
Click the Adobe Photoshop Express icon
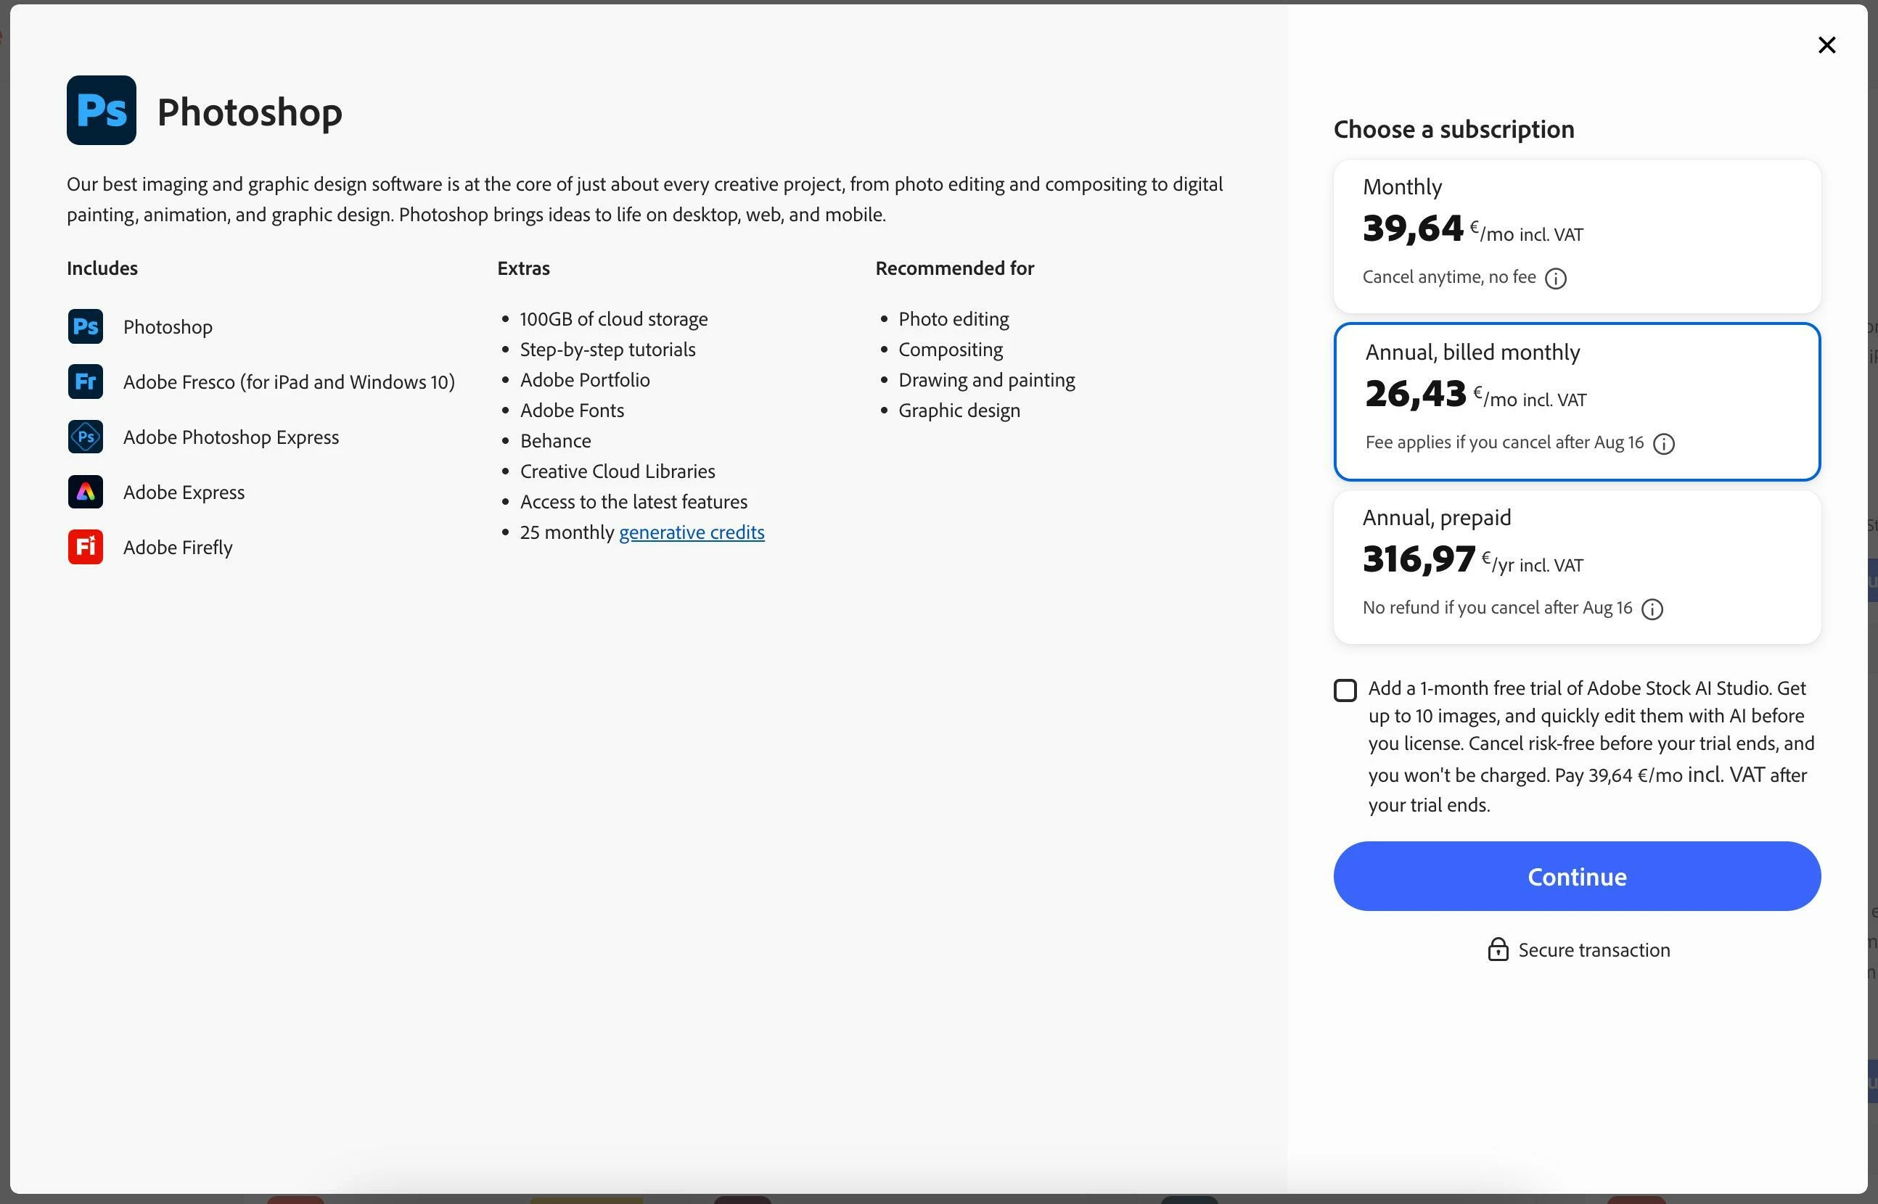click(x=85, y=437)
